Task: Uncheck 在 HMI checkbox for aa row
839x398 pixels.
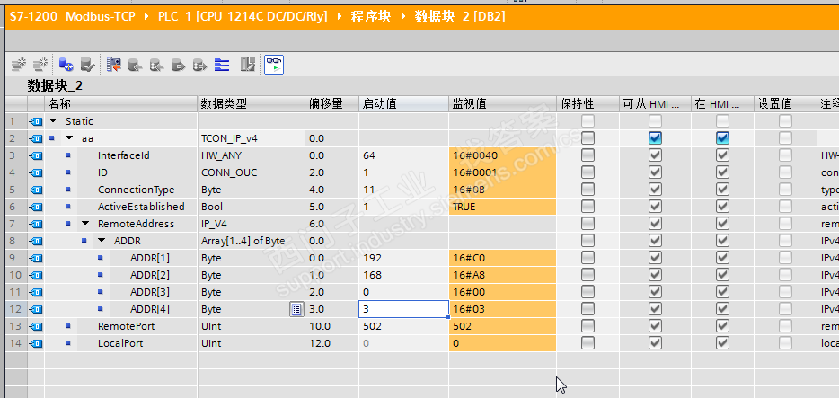Action: pyautogui.click(x=722, y=138)
